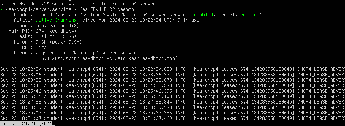The image size is (345, 126).
Task: Click the 'lines 1-21/21 (END)' pager status
Action: pyautogui.click(x=26, y=124)
